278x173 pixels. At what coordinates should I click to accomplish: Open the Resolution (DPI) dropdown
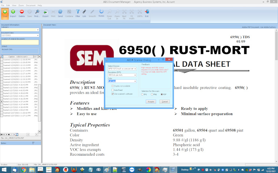click(135, 75)
